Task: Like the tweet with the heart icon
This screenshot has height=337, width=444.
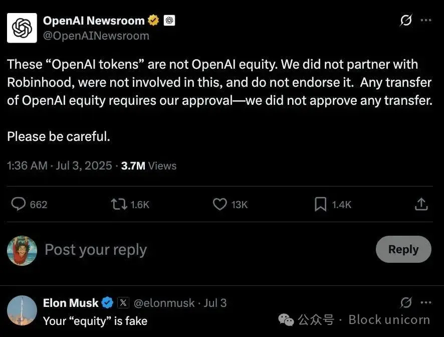Action: pyautogui.click(x=220, y=204)
